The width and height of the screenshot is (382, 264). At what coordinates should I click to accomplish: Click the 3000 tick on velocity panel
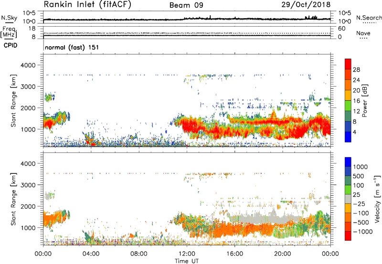[x=28, y=185]
